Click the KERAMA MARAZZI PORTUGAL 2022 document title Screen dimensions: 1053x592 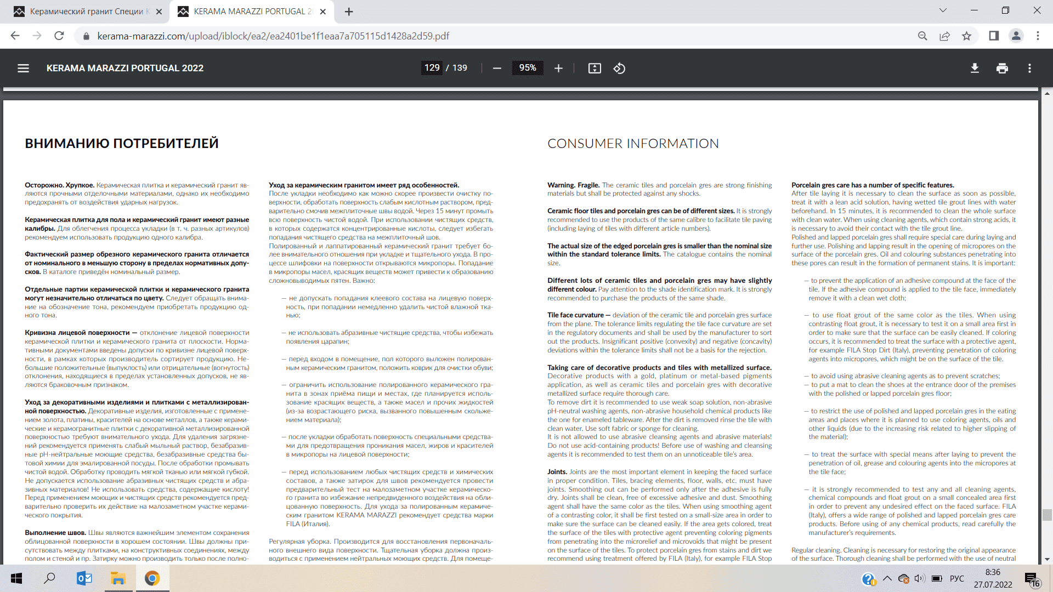125,68
